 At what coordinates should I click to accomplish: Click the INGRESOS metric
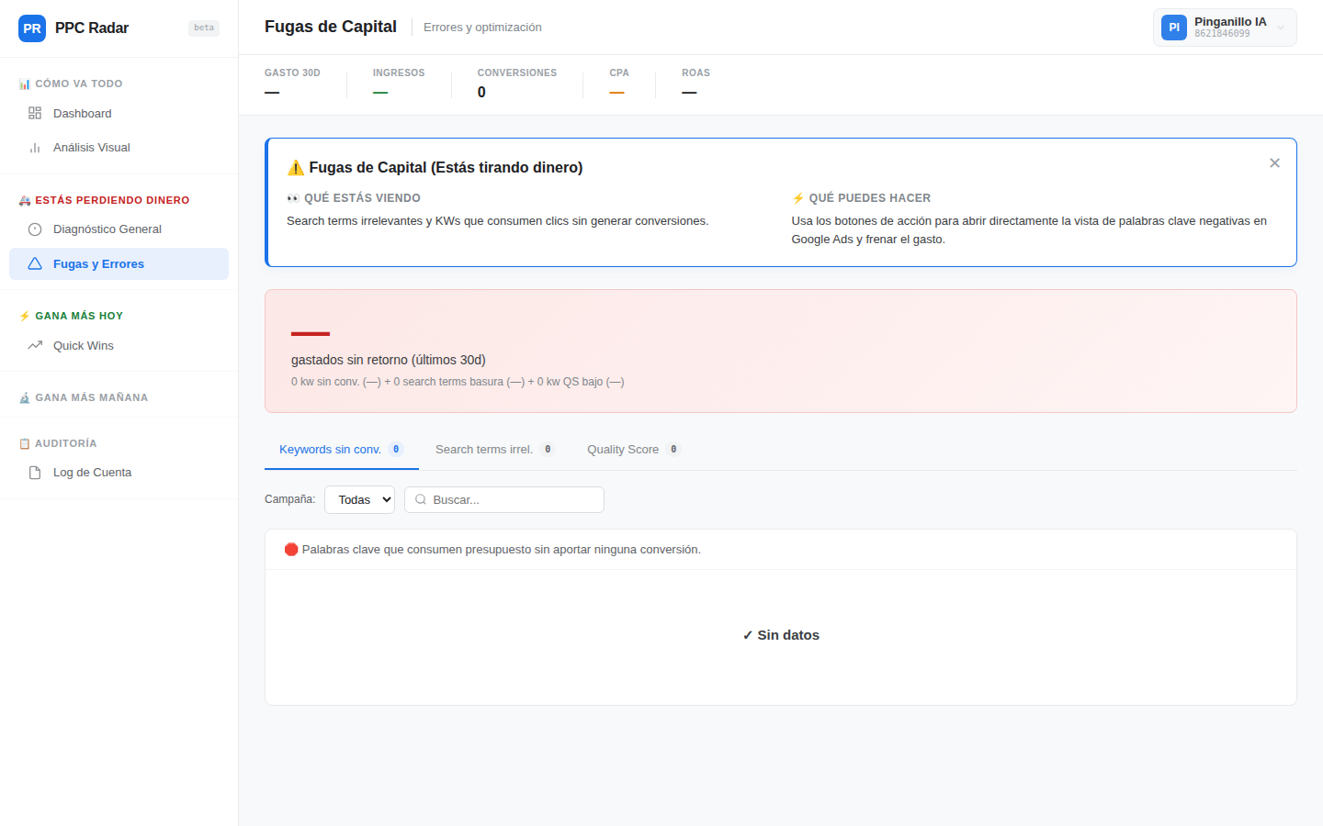[399, 84]
